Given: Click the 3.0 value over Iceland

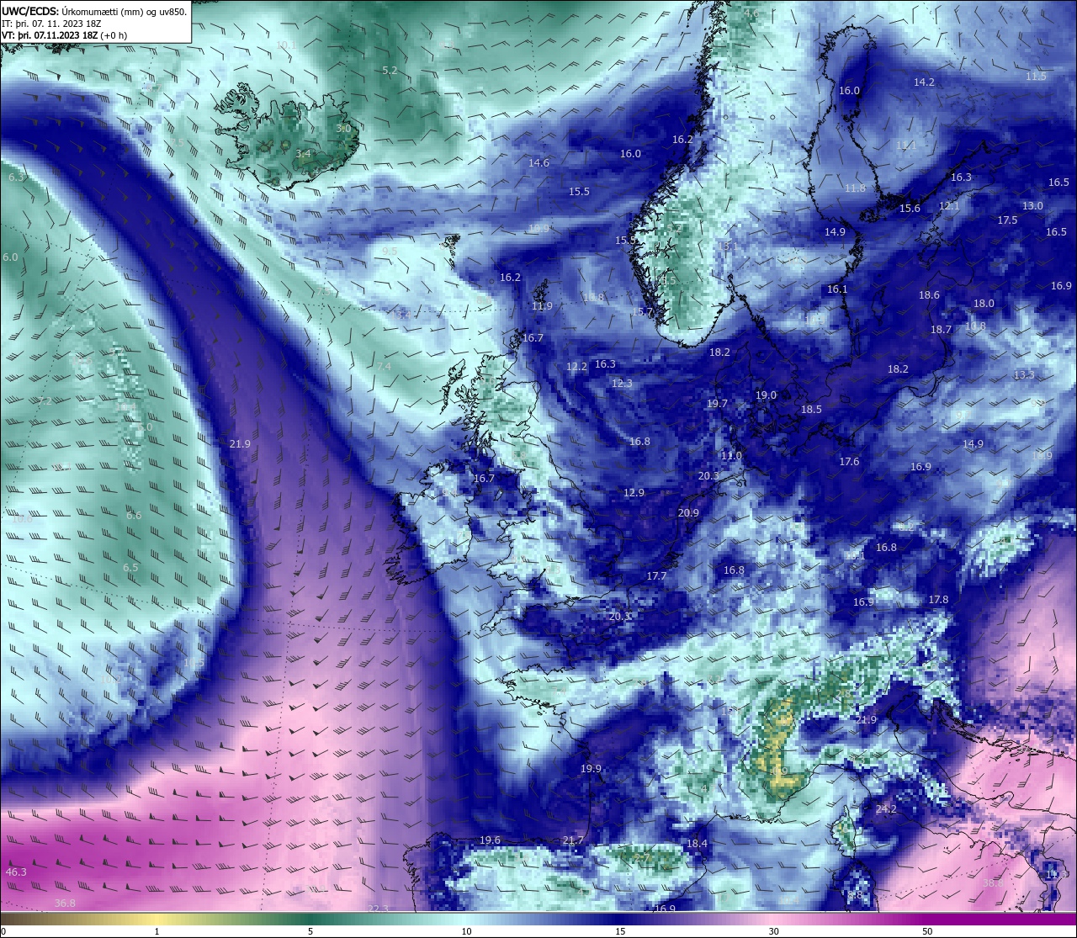Looking at the screenshot, I should pyautogui.click(x=343, y=129).
